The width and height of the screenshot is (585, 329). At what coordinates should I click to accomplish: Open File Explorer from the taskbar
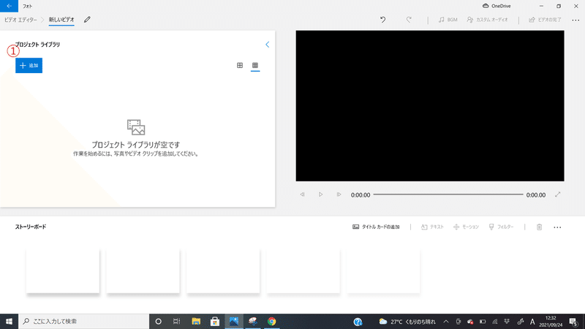point(196,321)
